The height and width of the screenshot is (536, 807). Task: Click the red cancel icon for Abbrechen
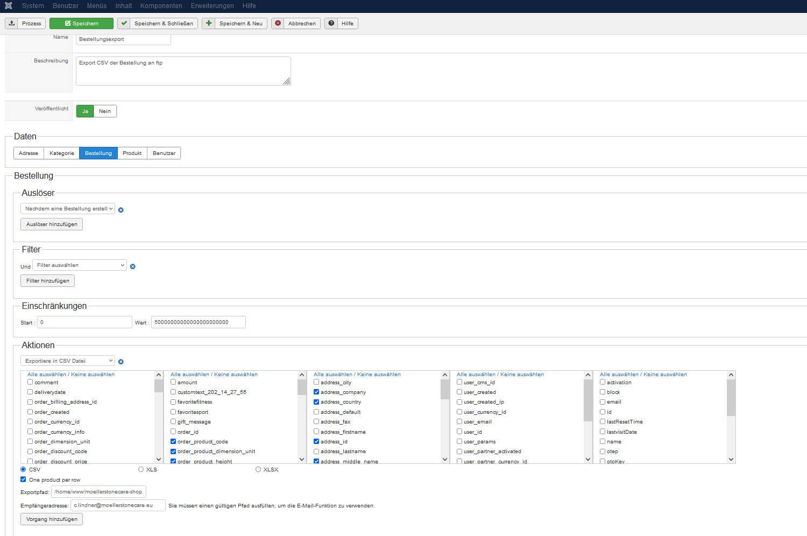(278, 24)
